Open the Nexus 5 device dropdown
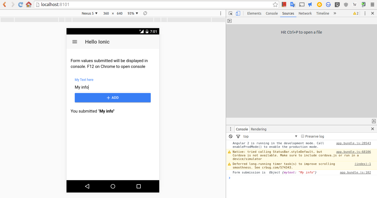The image size is (377, 198). [89, 13]
